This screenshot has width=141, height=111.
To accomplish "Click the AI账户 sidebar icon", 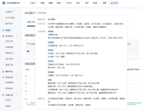I will coord(3,30).
